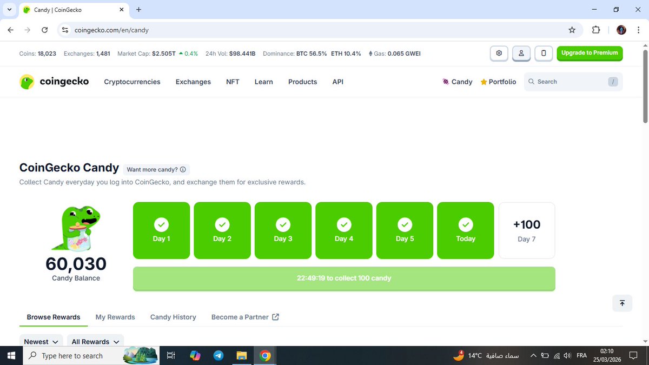Select the Day 1 collected box
The image size is (649, 365).
coord(161,230)
